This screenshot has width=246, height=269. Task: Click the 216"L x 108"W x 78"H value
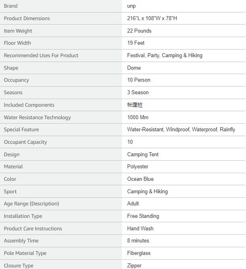(152, 19)
